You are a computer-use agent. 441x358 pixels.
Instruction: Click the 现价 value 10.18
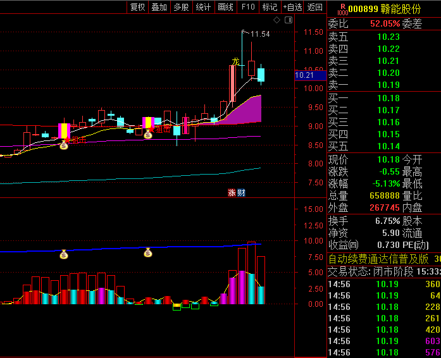pyautogui.click(x=388, y=160)
